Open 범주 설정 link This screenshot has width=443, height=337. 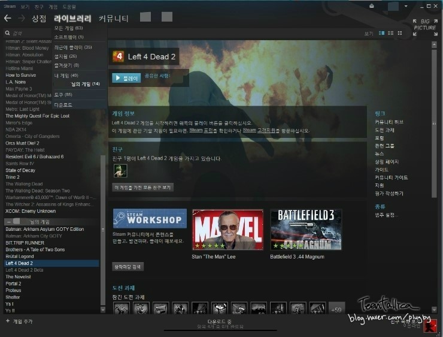pos(386,215)
